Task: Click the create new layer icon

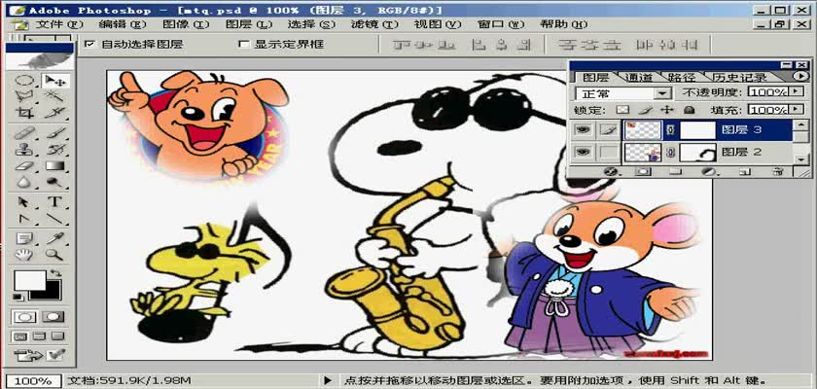Action: pyautogui.click(x=745, y=171)
